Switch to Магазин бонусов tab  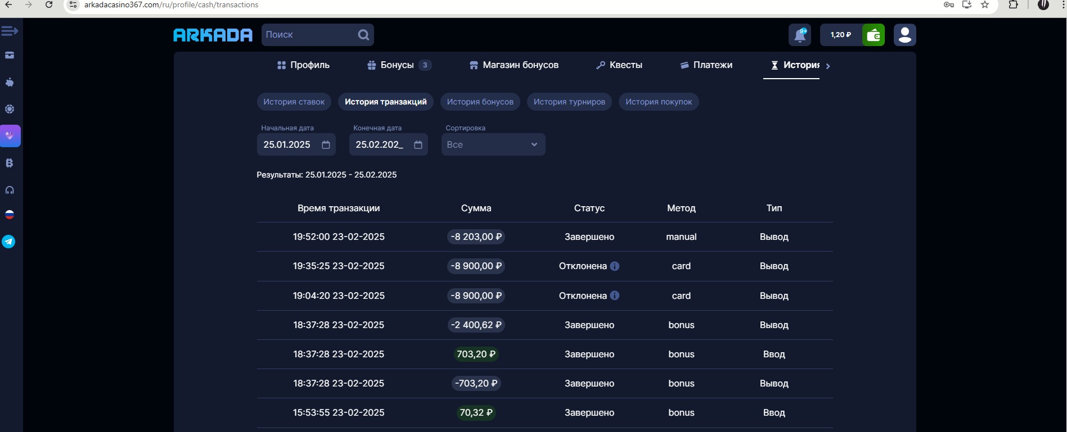[514, 65]
